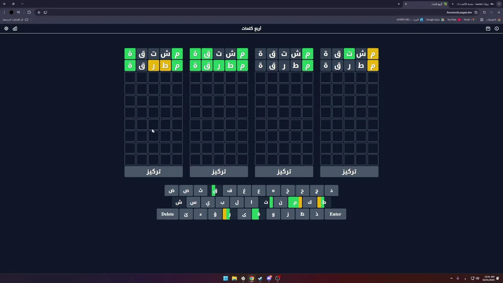Open the game info icon
Screen dimensions: 503x283
pyautogui.click(x=497, y=29)
